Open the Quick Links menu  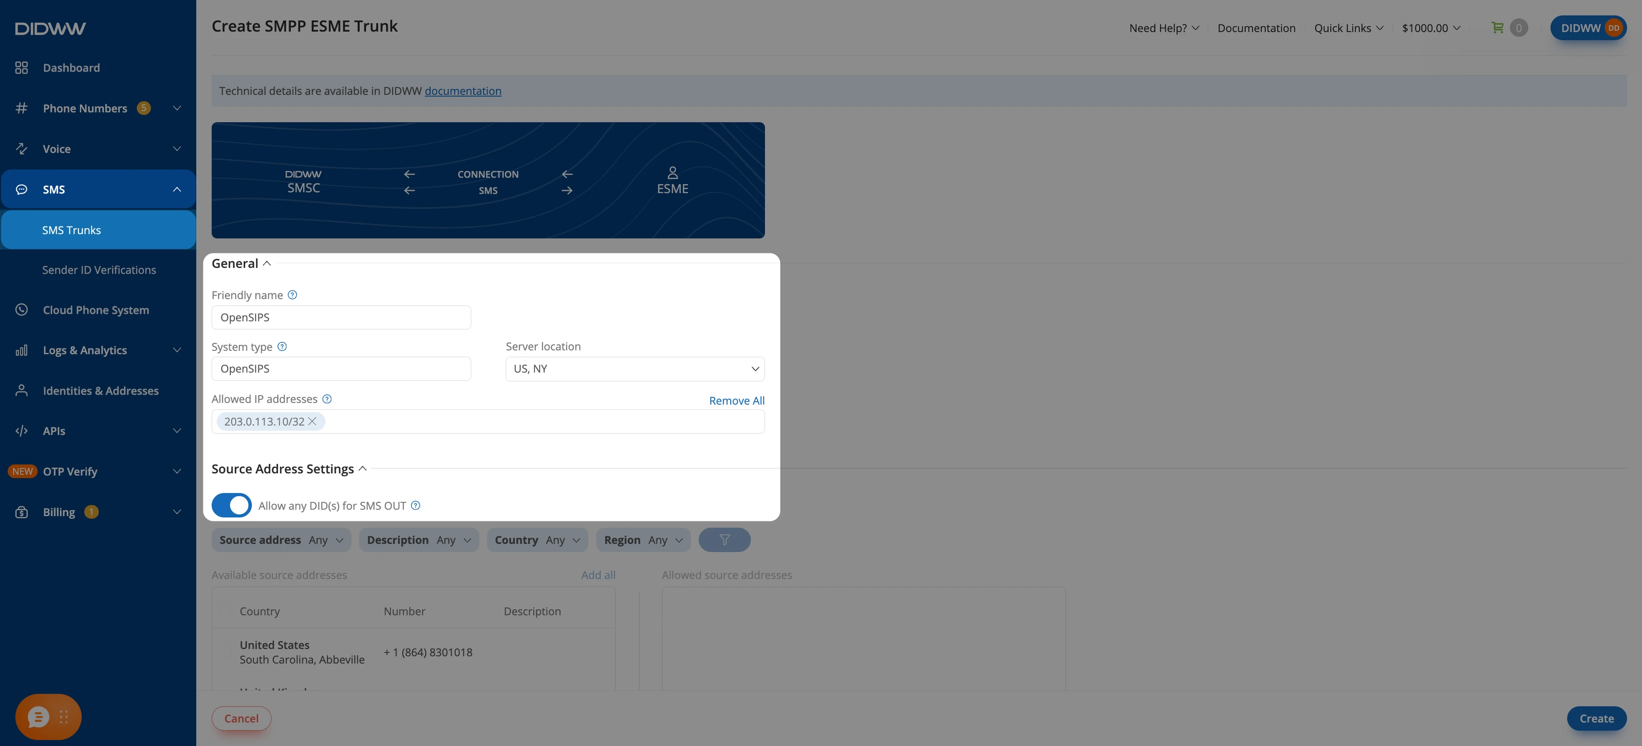(x=1349, y=28)
